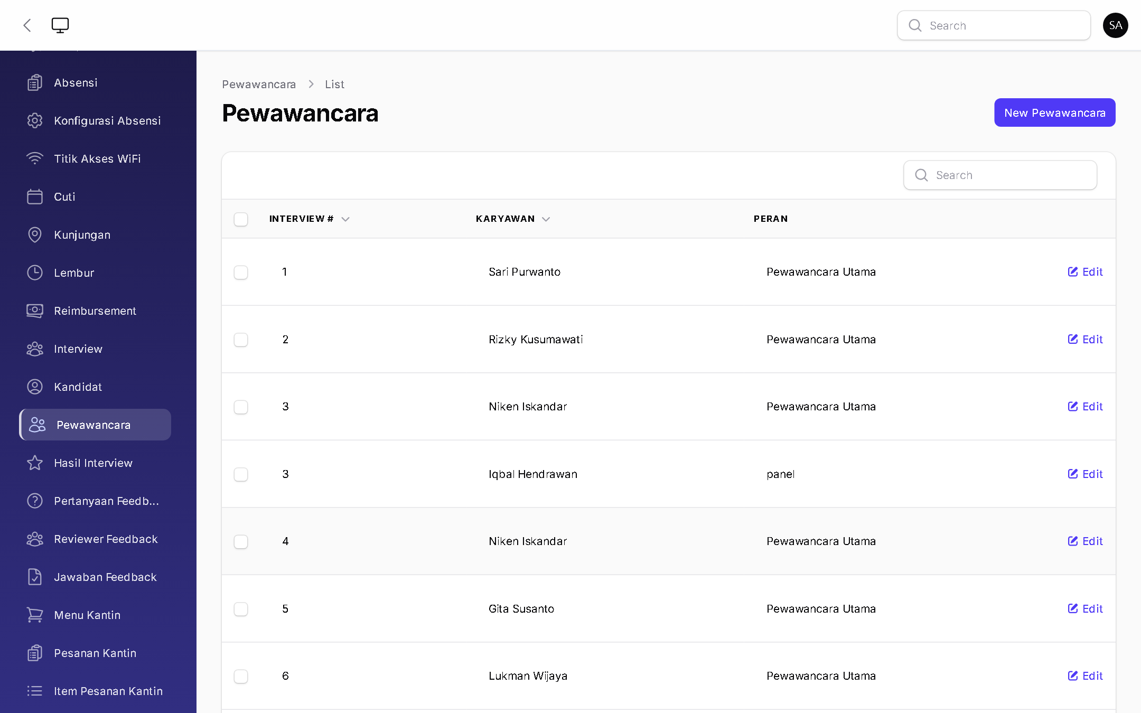Screen dimensions: 1141x713
Task: Click the 'panel' role cell
Action: (780, 474)
